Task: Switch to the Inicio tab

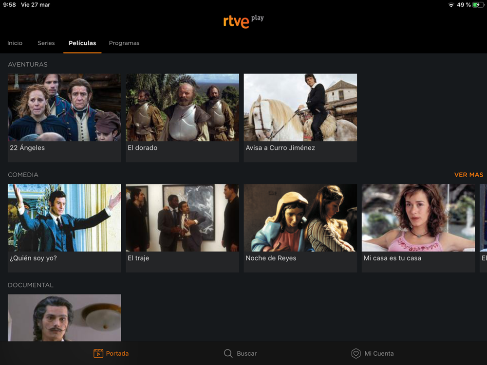Action: [x=15, y=43]
